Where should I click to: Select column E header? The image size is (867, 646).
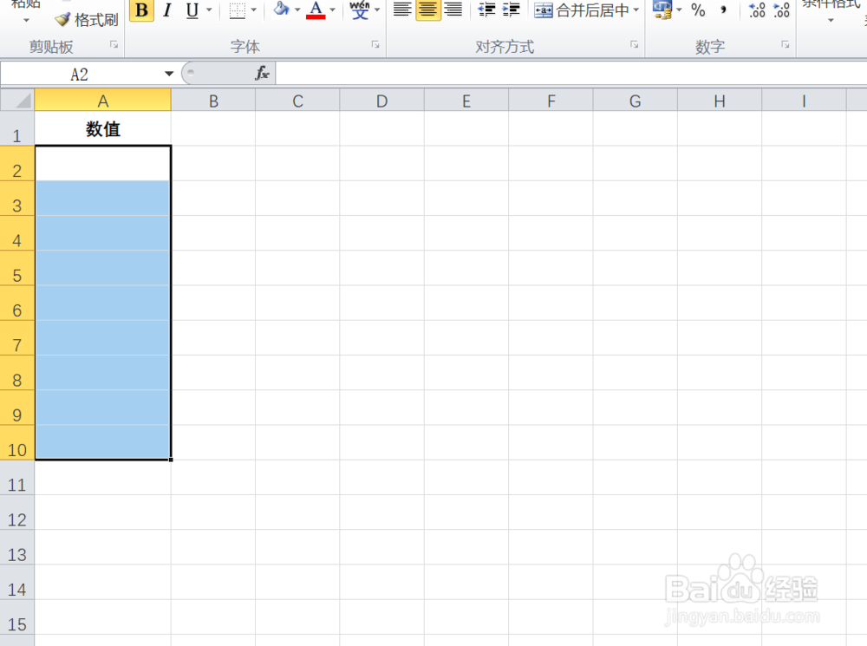[x=466, y=101]
